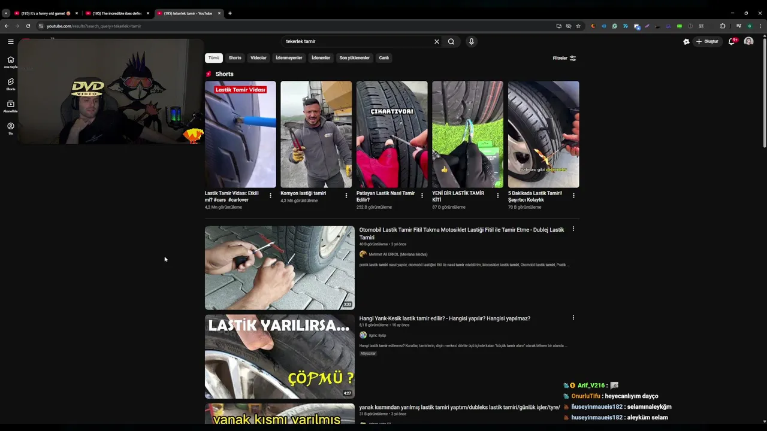Image resolution: width=767 pixels, height=431 pixels.
Task: Open the Chrome extensions puzzle icon
Action: coord(723,26)
